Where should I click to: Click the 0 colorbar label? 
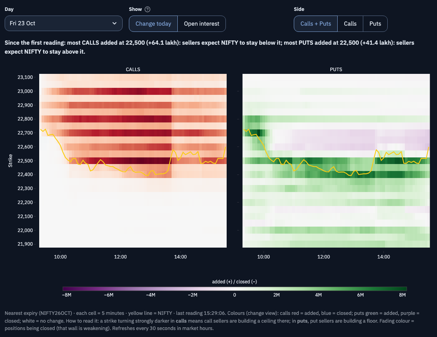[x=235, y=295]
